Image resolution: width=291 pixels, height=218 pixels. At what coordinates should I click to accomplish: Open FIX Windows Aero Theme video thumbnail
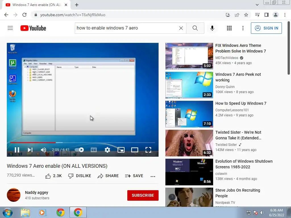189,56
